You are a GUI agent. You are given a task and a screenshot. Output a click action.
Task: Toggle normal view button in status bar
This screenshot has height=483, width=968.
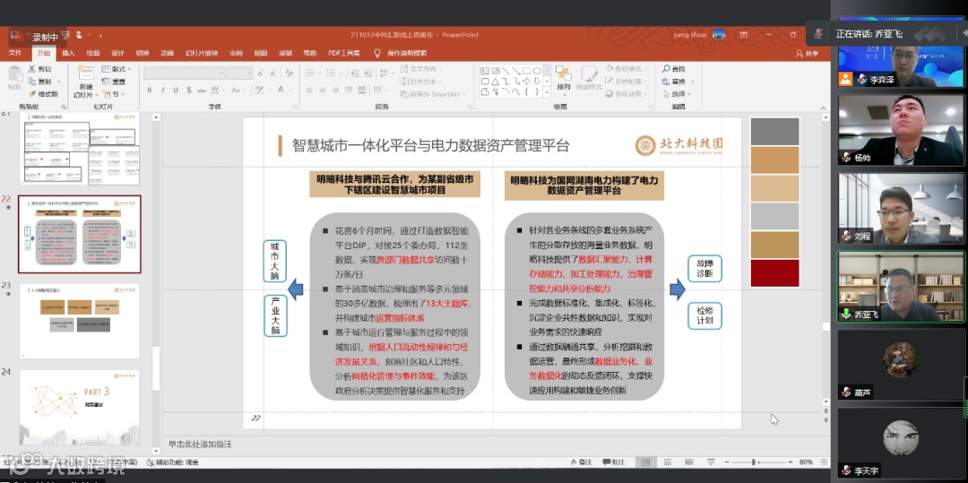(645, 462)
